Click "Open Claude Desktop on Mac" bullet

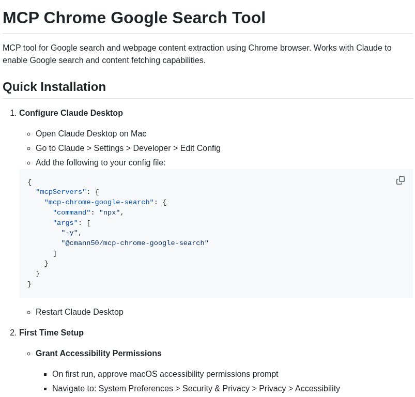tap(91, 134)
